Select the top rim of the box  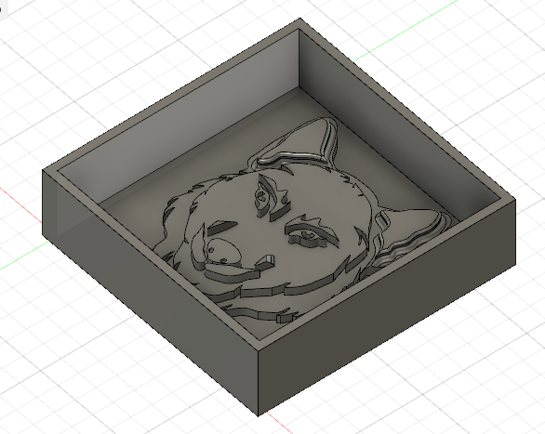[279, 184]
